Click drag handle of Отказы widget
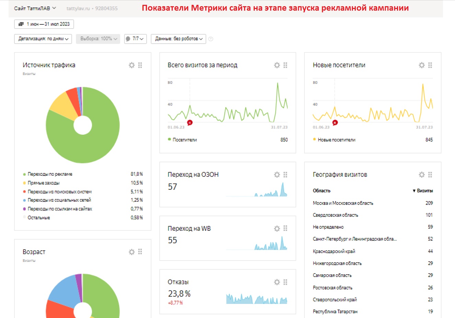Image resolution: width=455 pixels, height=318 pixels. tap(285, 282)
